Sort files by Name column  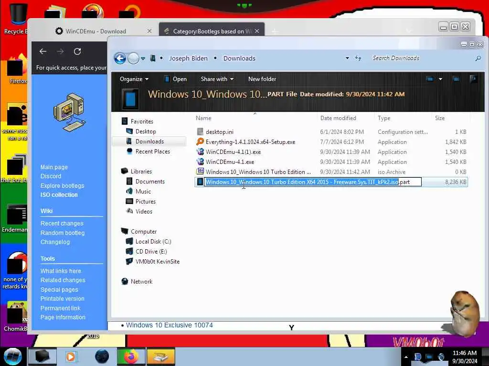tap(203, 118)
